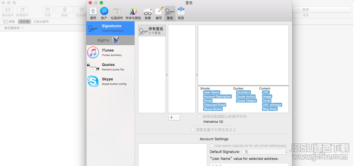Screen dimensions: 354x166
Task: Select the 签名 signatures preferences icon
Action: point(170,13)
